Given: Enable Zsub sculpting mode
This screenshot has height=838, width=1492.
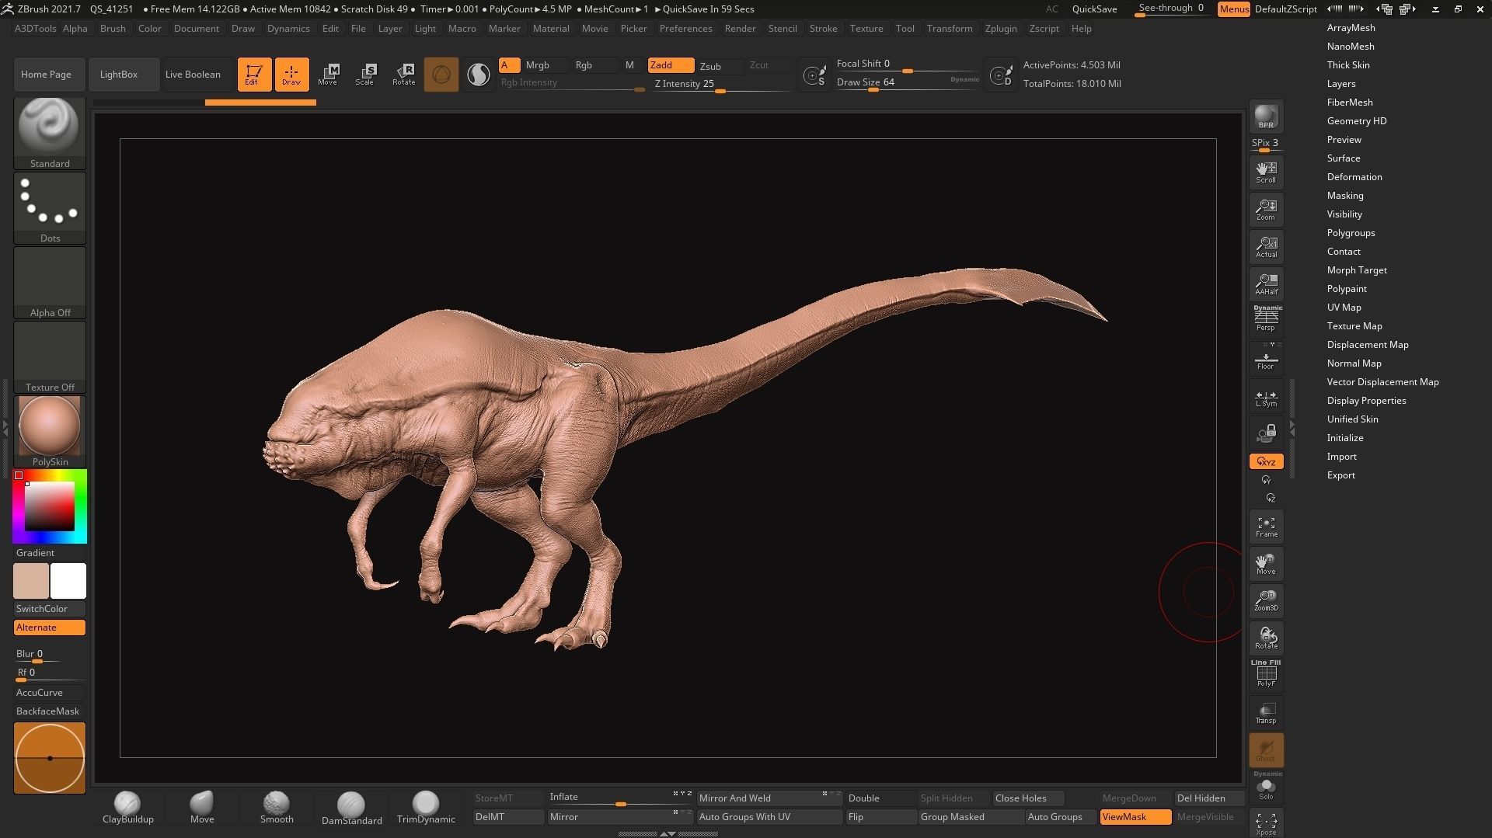Looking at the screenshot, I should [710, 66].
